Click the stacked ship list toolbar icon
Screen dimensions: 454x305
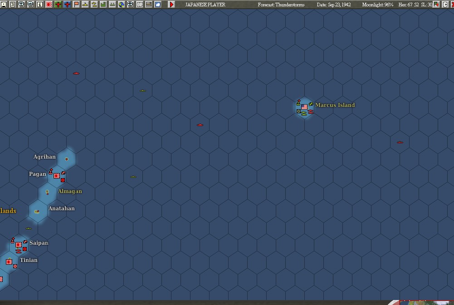(31, 5)
